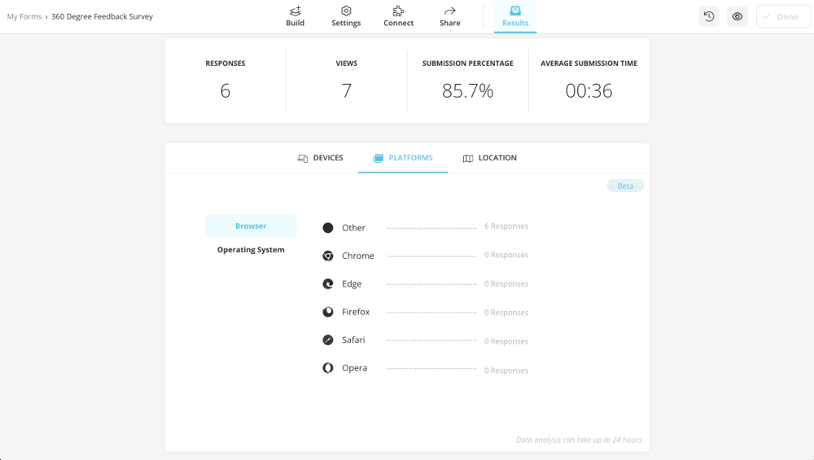
Task: Select the Browser category
Action: pyautogui.click(x=251, y=226)
